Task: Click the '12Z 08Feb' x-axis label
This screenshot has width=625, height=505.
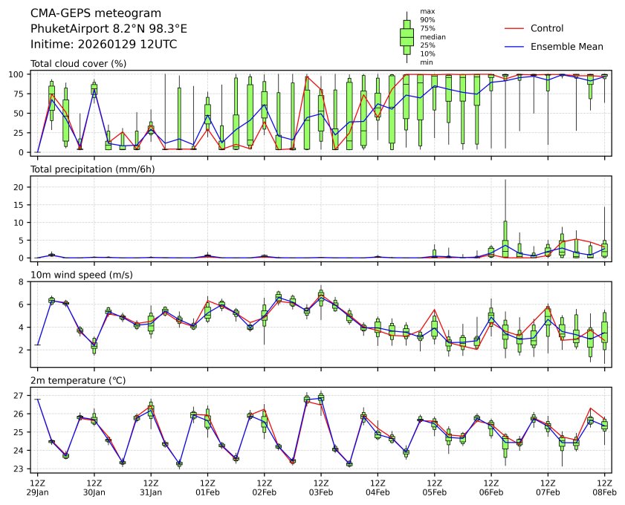Action: (604, 487)
